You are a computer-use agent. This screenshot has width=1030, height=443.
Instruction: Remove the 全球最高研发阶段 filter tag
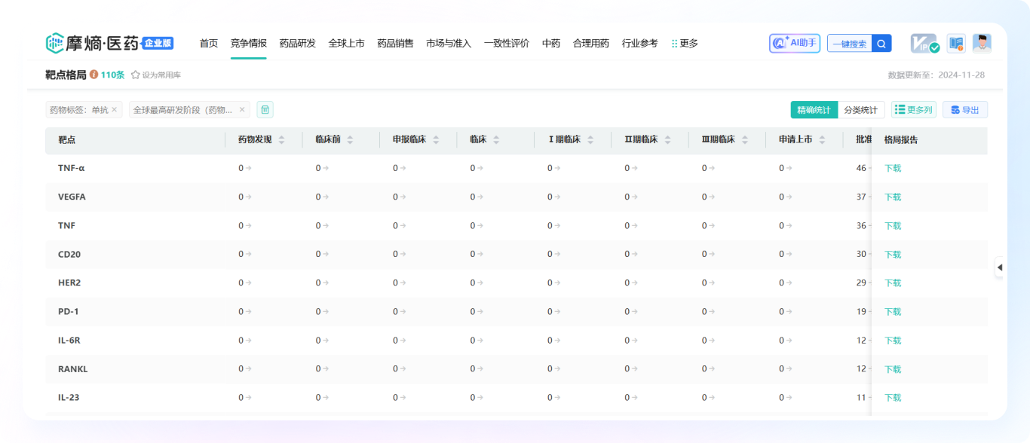242,110
